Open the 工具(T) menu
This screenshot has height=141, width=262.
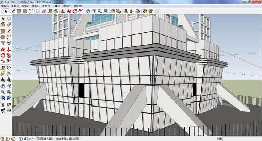(56, 6)
